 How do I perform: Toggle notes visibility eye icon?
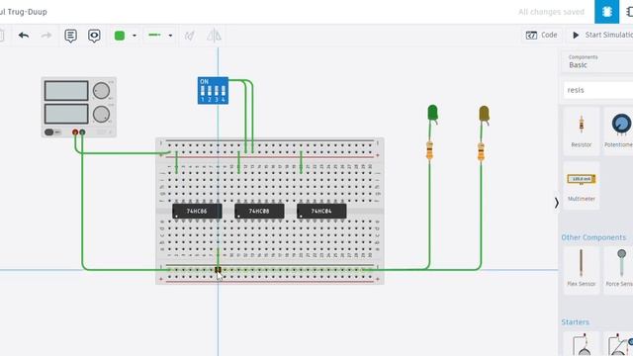coord(94,36)
